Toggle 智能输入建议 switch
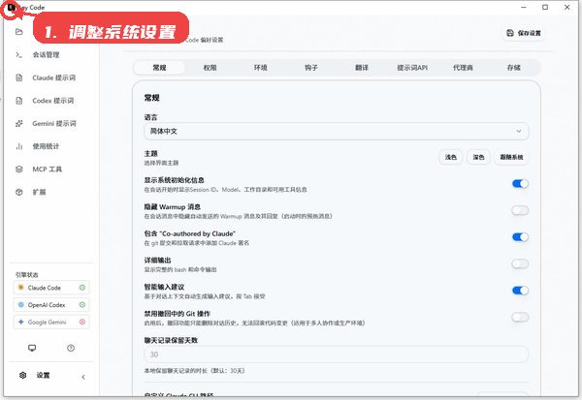This screenshot has height=400, width=582. pos(520,291)
